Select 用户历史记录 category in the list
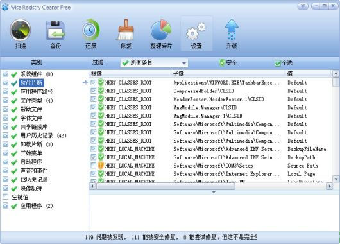 tap(37, 135)
